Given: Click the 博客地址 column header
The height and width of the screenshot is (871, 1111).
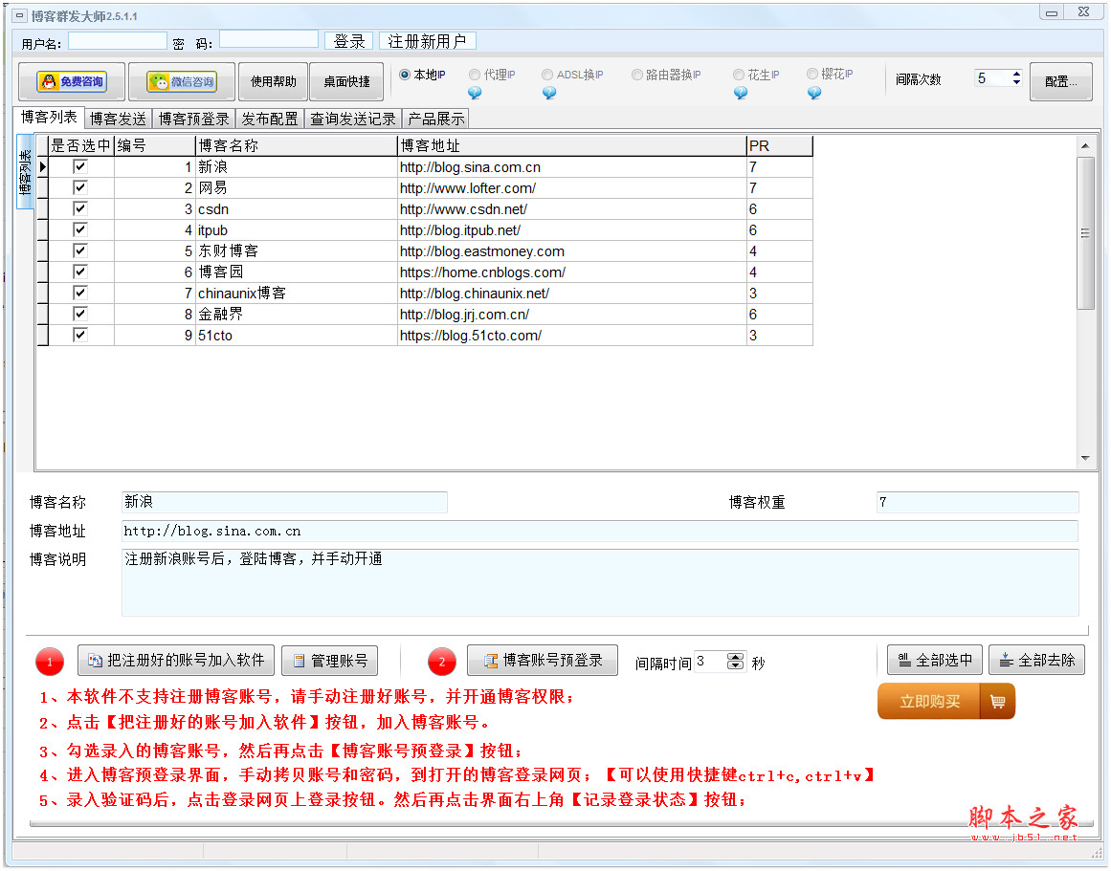Looking at the screenshot, I should click(572, 146).
